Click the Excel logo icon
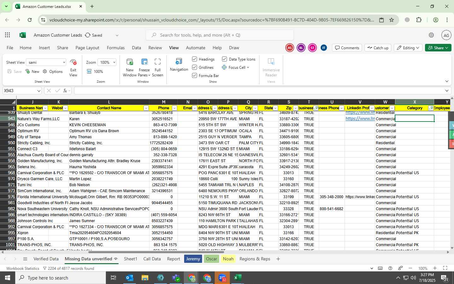This screenshot has height=284, width=454. (22, 35)
